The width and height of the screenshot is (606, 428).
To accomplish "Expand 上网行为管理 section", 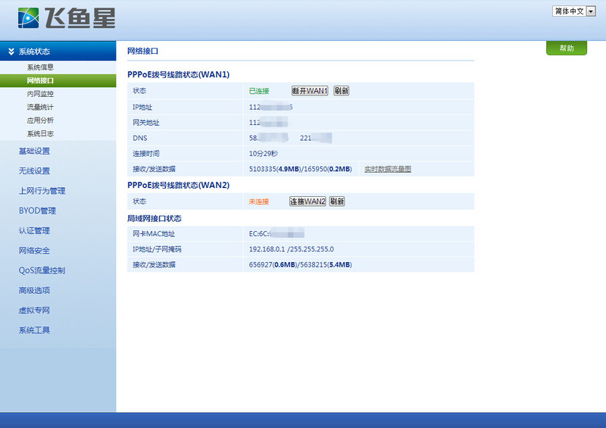I will coord(42,191).
